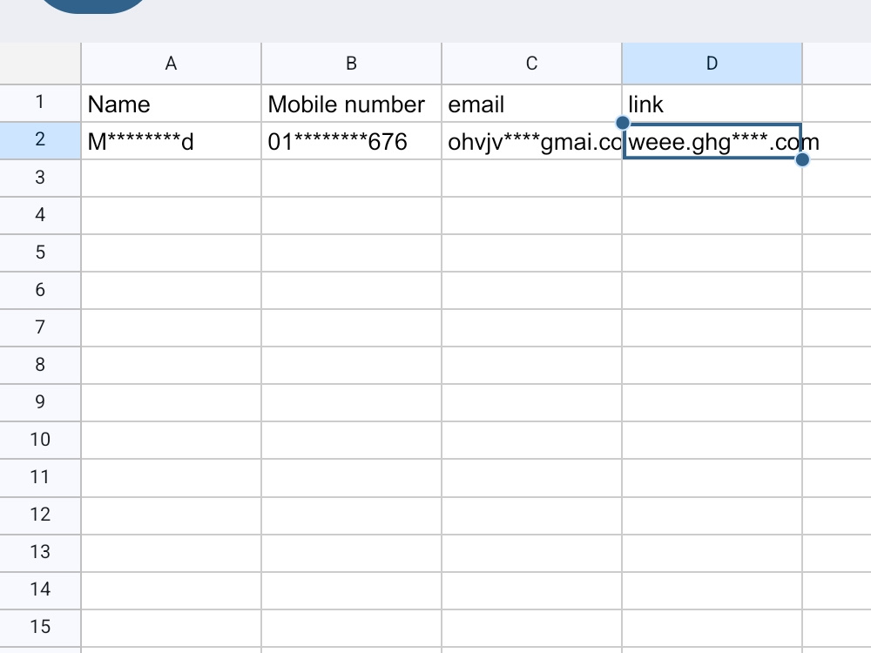Viewport: 871px width, 653px height.
Task: Select empty cell A12
Action: click(171, 515)
